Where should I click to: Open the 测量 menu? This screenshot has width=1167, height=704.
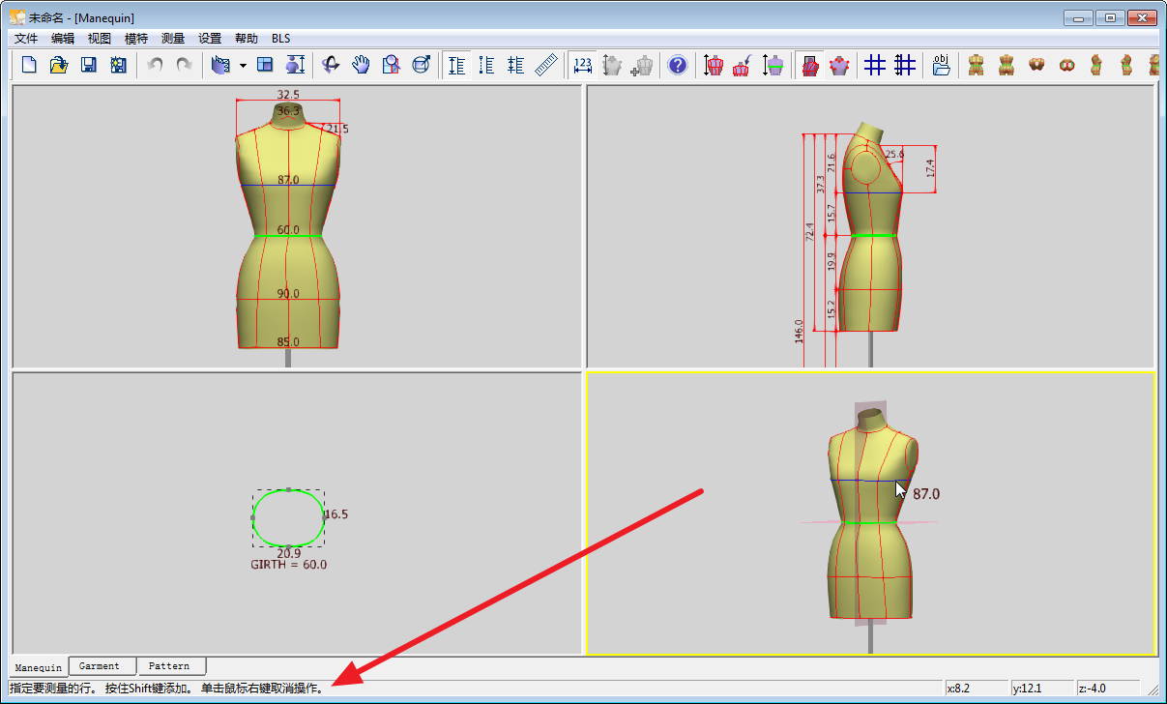[x=173, y=39]
